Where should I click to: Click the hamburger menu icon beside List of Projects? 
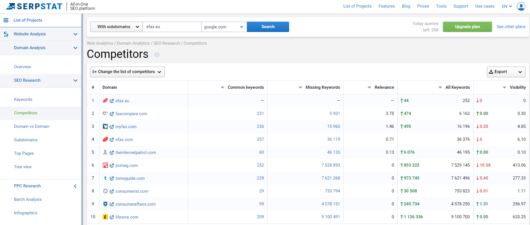pyautogui.click(x=6, y=20)
